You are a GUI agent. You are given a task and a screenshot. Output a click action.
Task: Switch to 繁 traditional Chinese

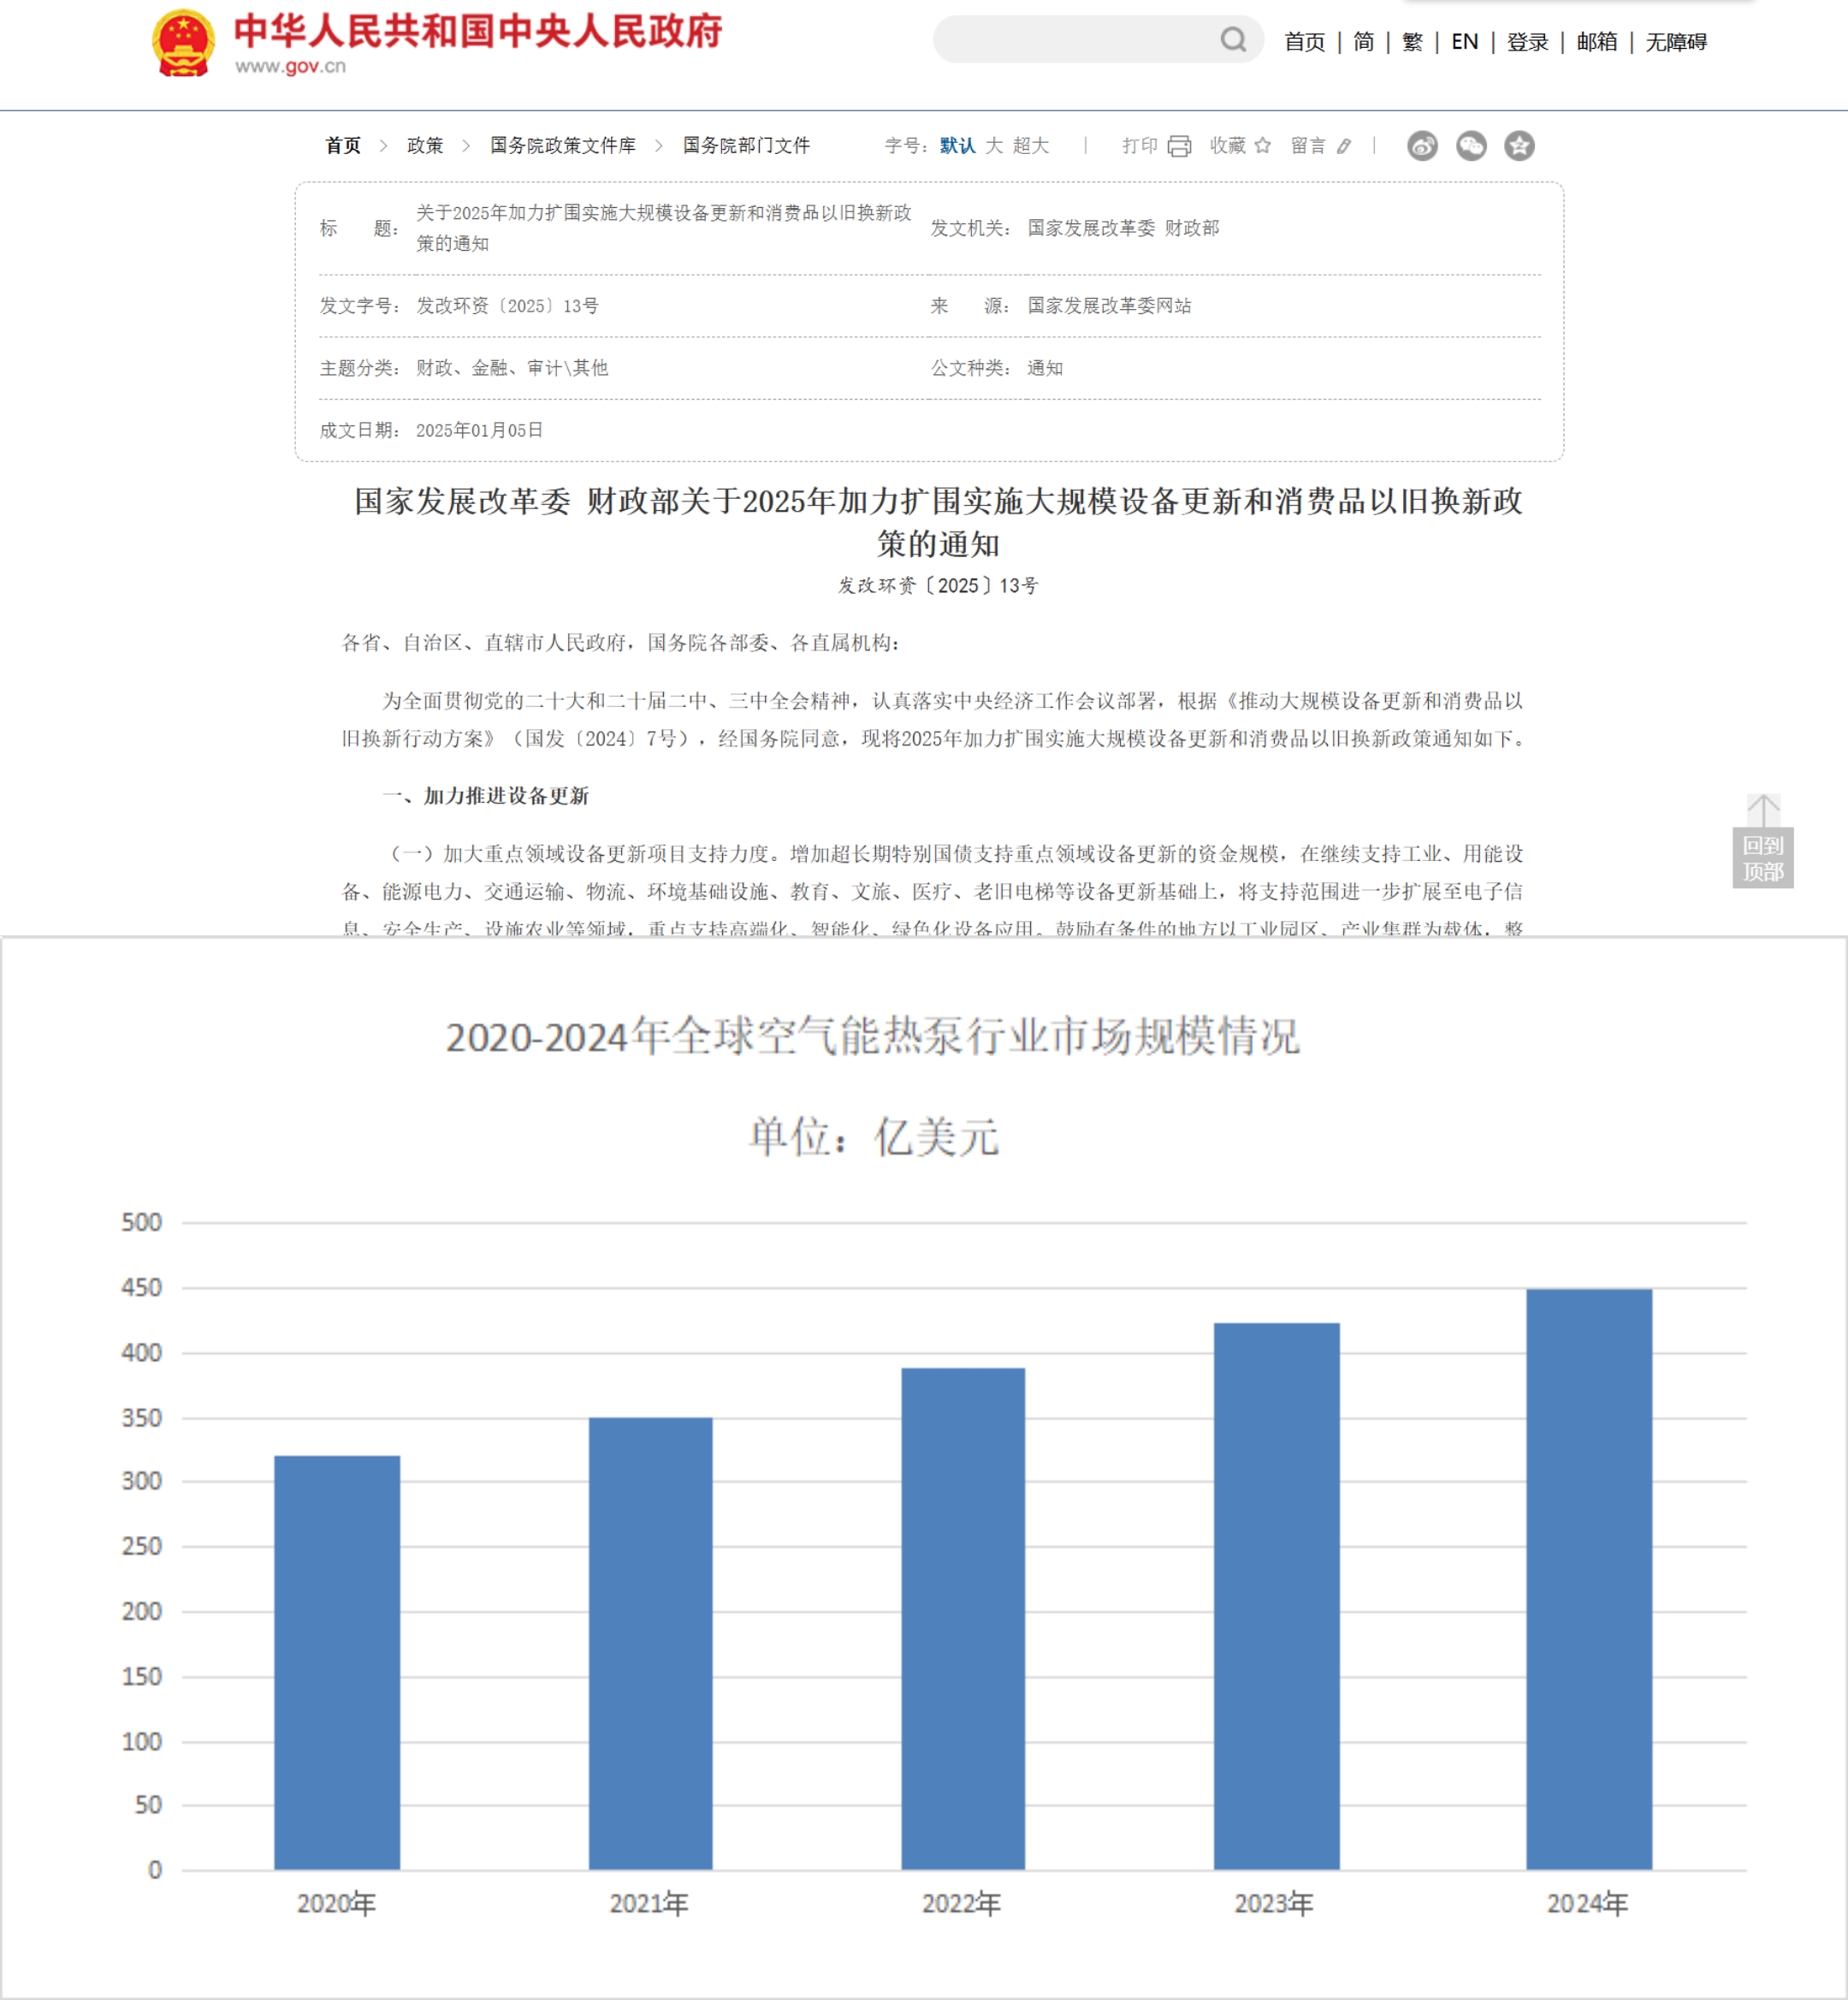click(1412, 42)
